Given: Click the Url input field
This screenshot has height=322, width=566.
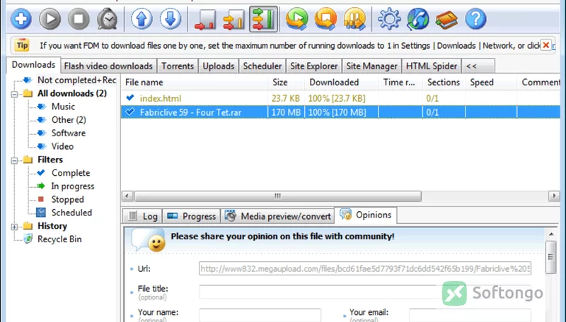Looking at the screenshot, I should (365, 269).
